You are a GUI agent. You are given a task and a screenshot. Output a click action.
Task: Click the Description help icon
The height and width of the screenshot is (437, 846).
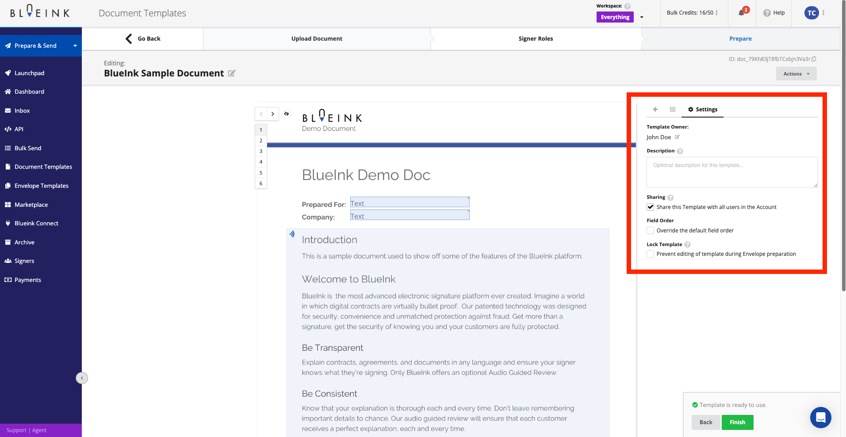(680, 151)
